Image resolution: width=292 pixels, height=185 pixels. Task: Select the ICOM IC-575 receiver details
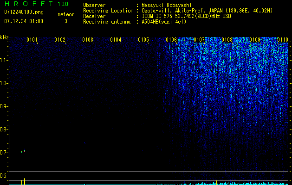click(186, 16)
